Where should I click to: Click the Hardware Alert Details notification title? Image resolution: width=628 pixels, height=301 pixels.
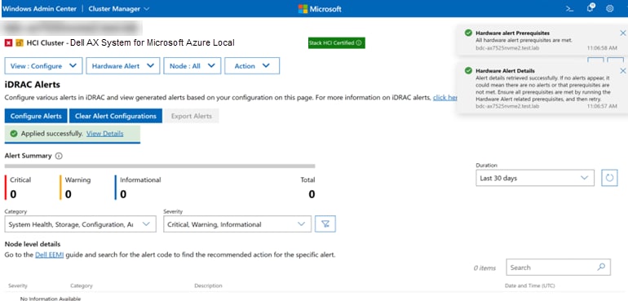tap(505, 71)
